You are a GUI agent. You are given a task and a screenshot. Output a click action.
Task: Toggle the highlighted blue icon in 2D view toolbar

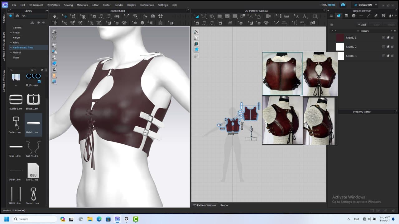click(196, 50)
